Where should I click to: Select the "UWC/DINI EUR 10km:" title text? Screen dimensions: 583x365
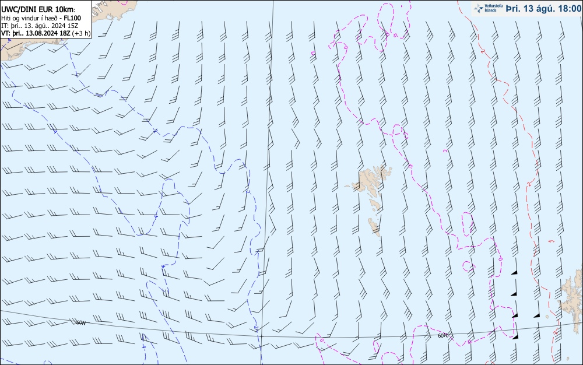[38, 10]
